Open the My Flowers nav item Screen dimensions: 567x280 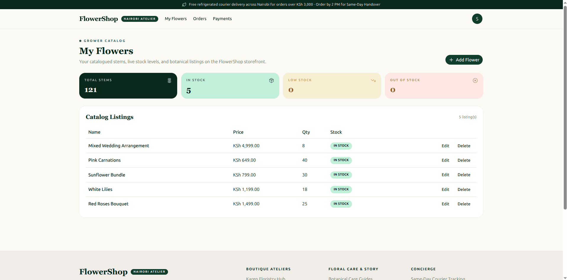click(x=176, y=19)
